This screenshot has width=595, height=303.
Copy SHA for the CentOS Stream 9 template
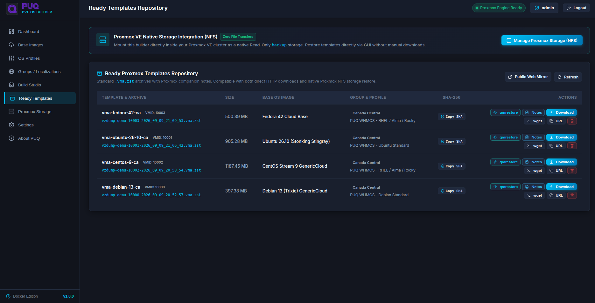[x=451, y=166]
